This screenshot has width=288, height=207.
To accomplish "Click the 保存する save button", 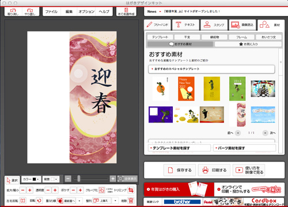I will click(x=180, y=170).
